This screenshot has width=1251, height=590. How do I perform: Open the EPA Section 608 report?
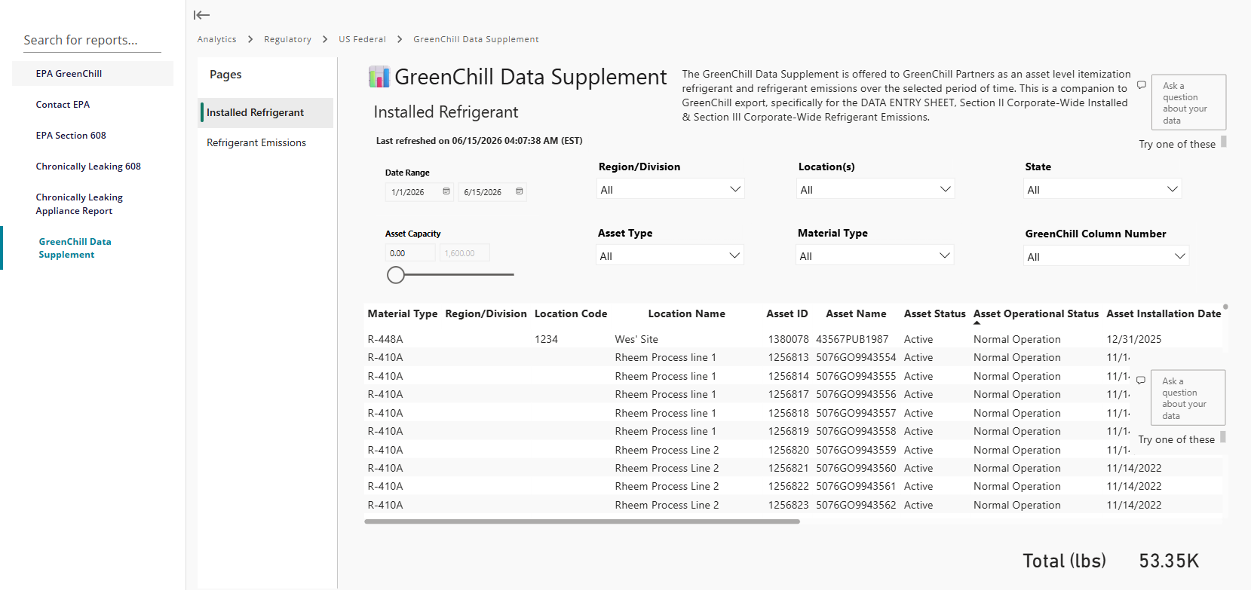coord(71,136)
